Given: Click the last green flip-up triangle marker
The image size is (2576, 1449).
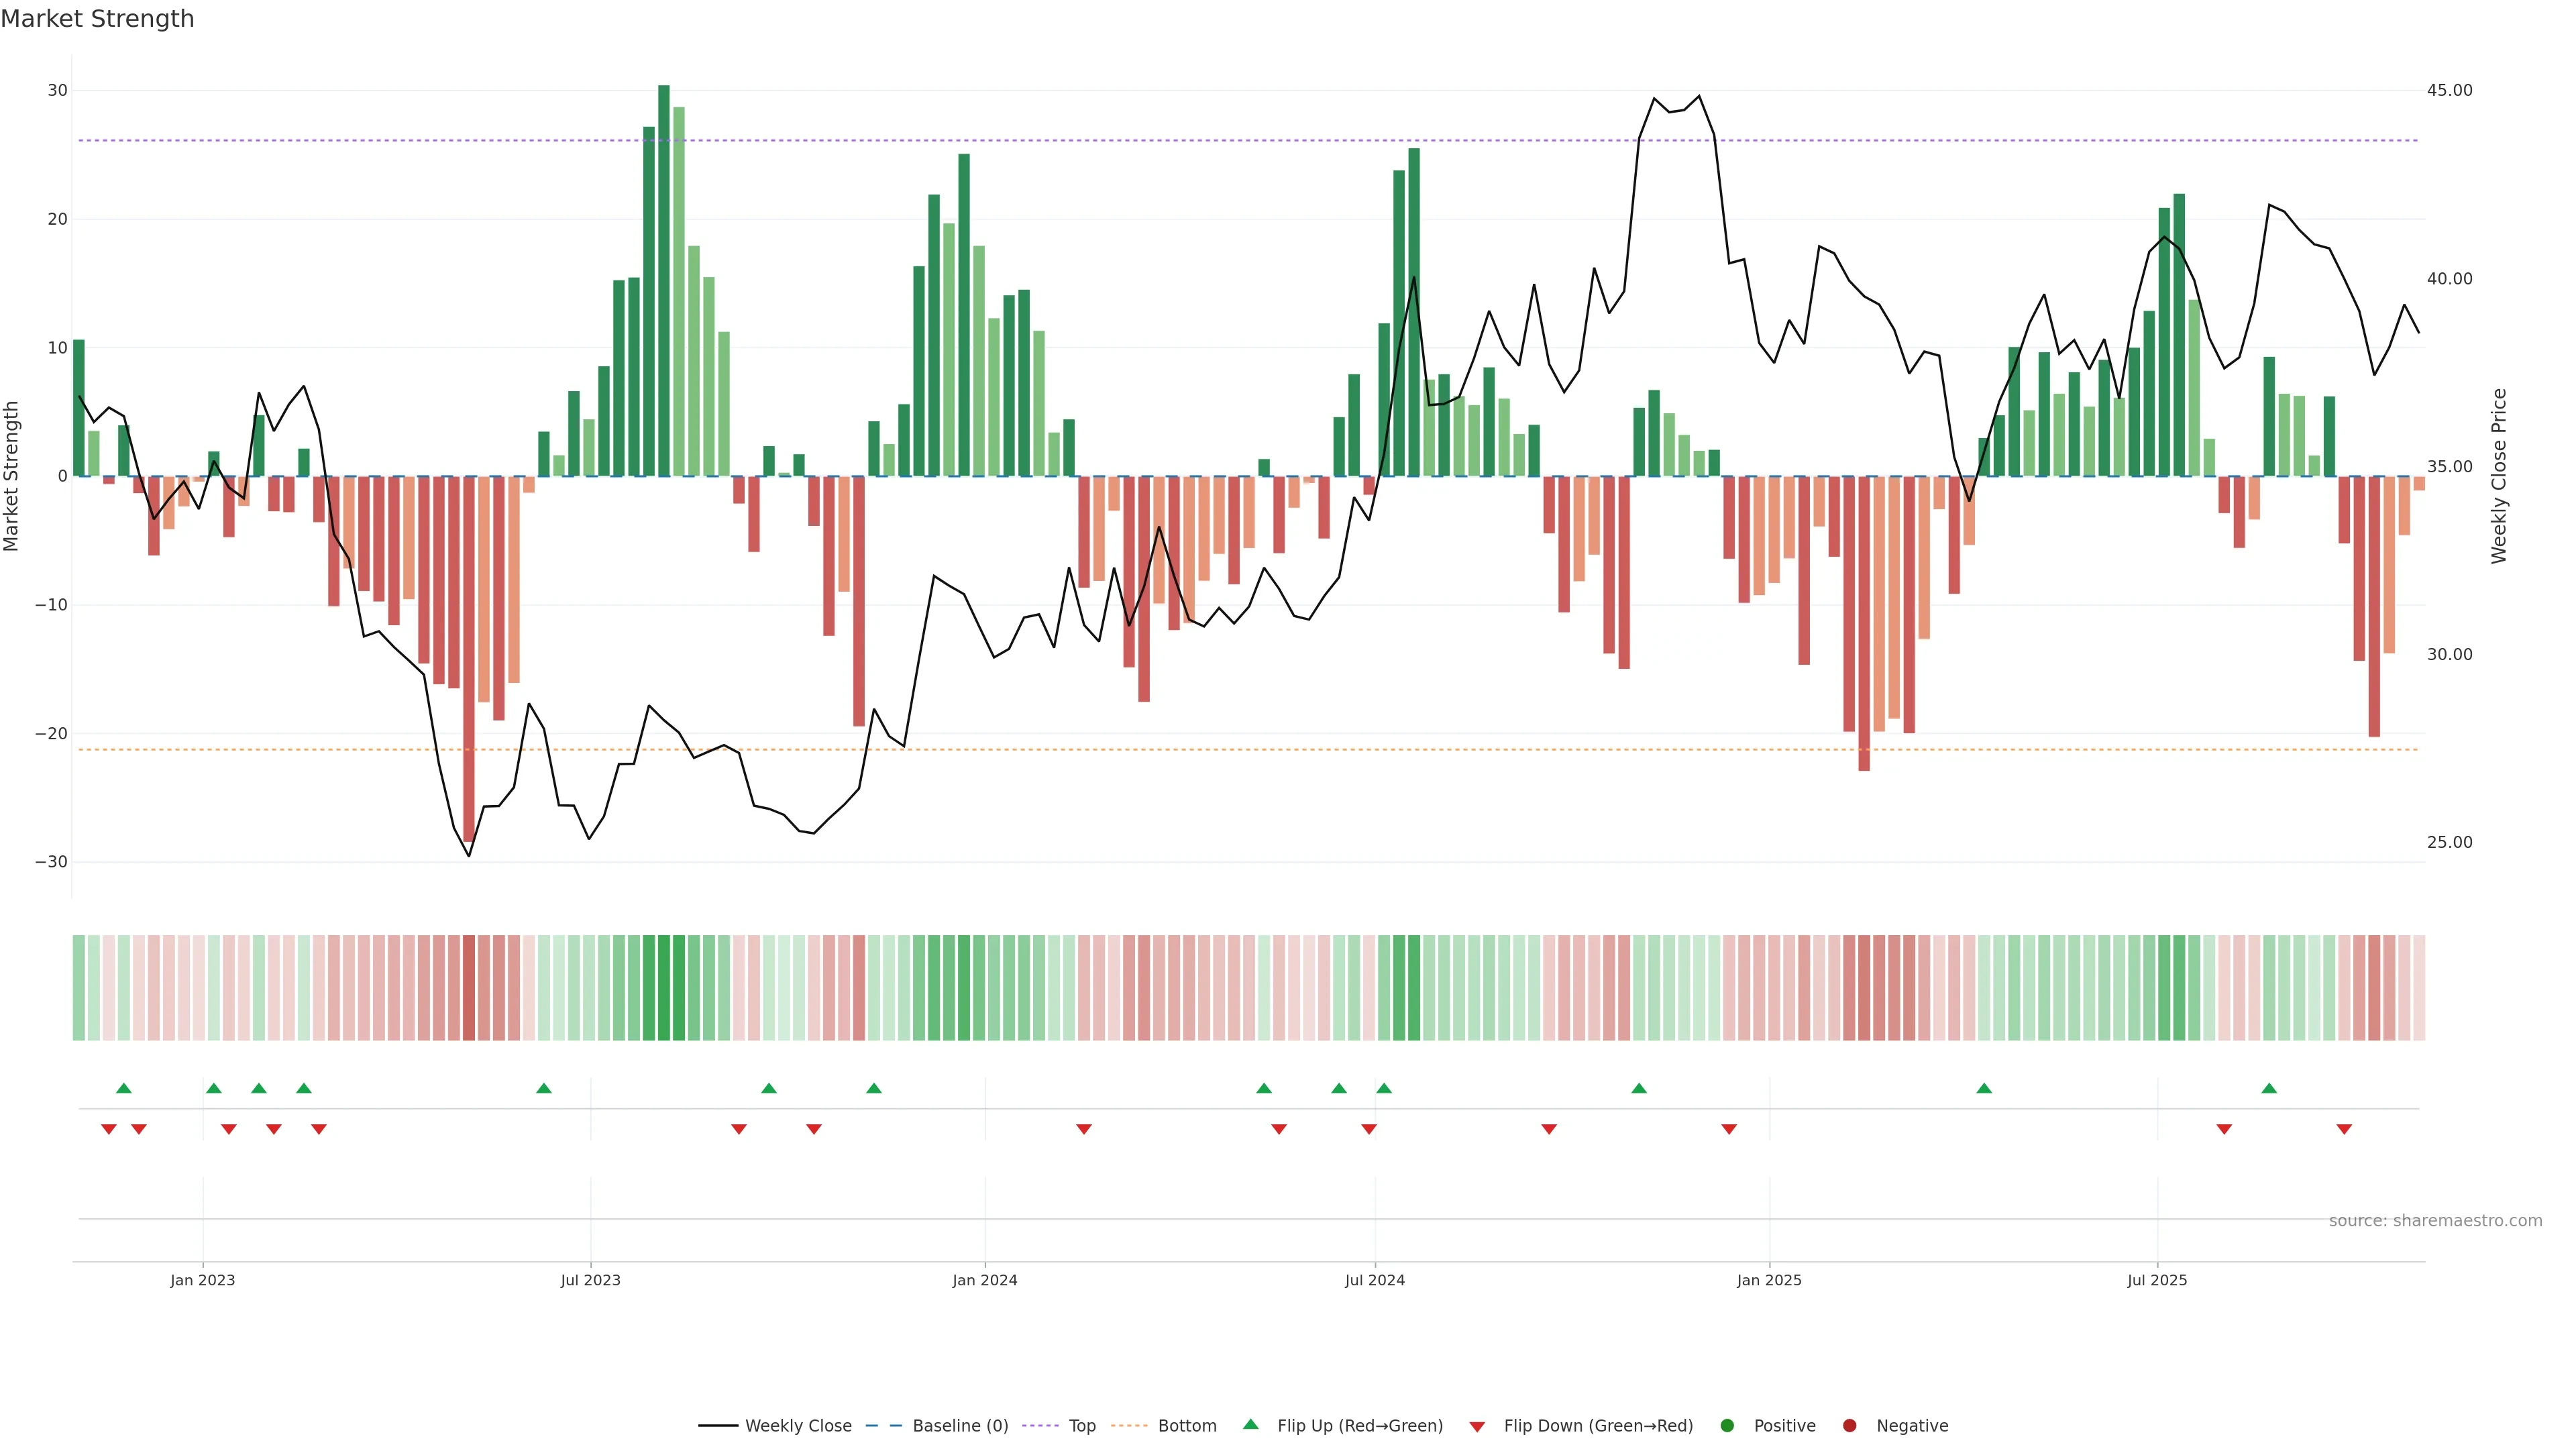Looking at the screenshot, I should (x=2269, y=1088).
